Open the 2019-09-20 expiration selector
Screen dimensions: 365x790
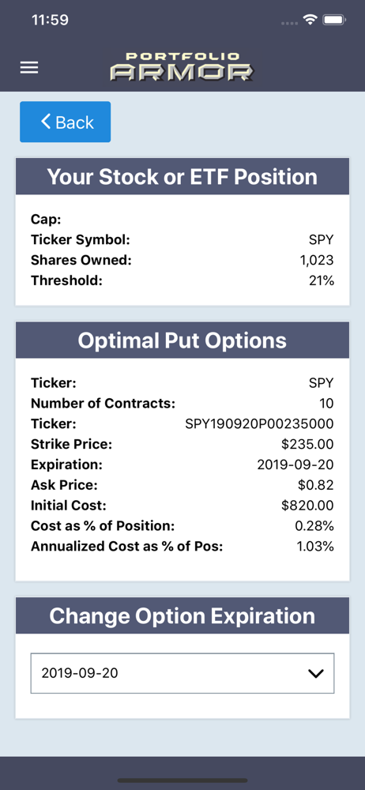point(182,673)
